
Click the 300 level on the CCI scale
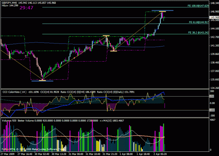[x=212, y=91]
